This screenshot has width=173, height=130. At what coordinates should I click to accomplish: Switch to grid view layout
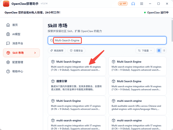pyautogui.click(x=159, y=51)
